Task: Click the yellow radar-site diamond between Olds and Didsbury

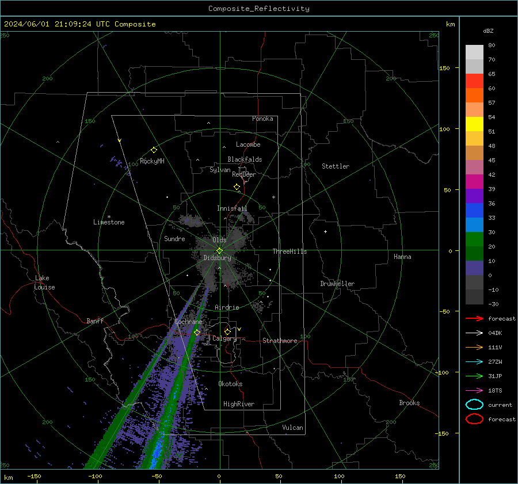Action: [x=219, y=251]
